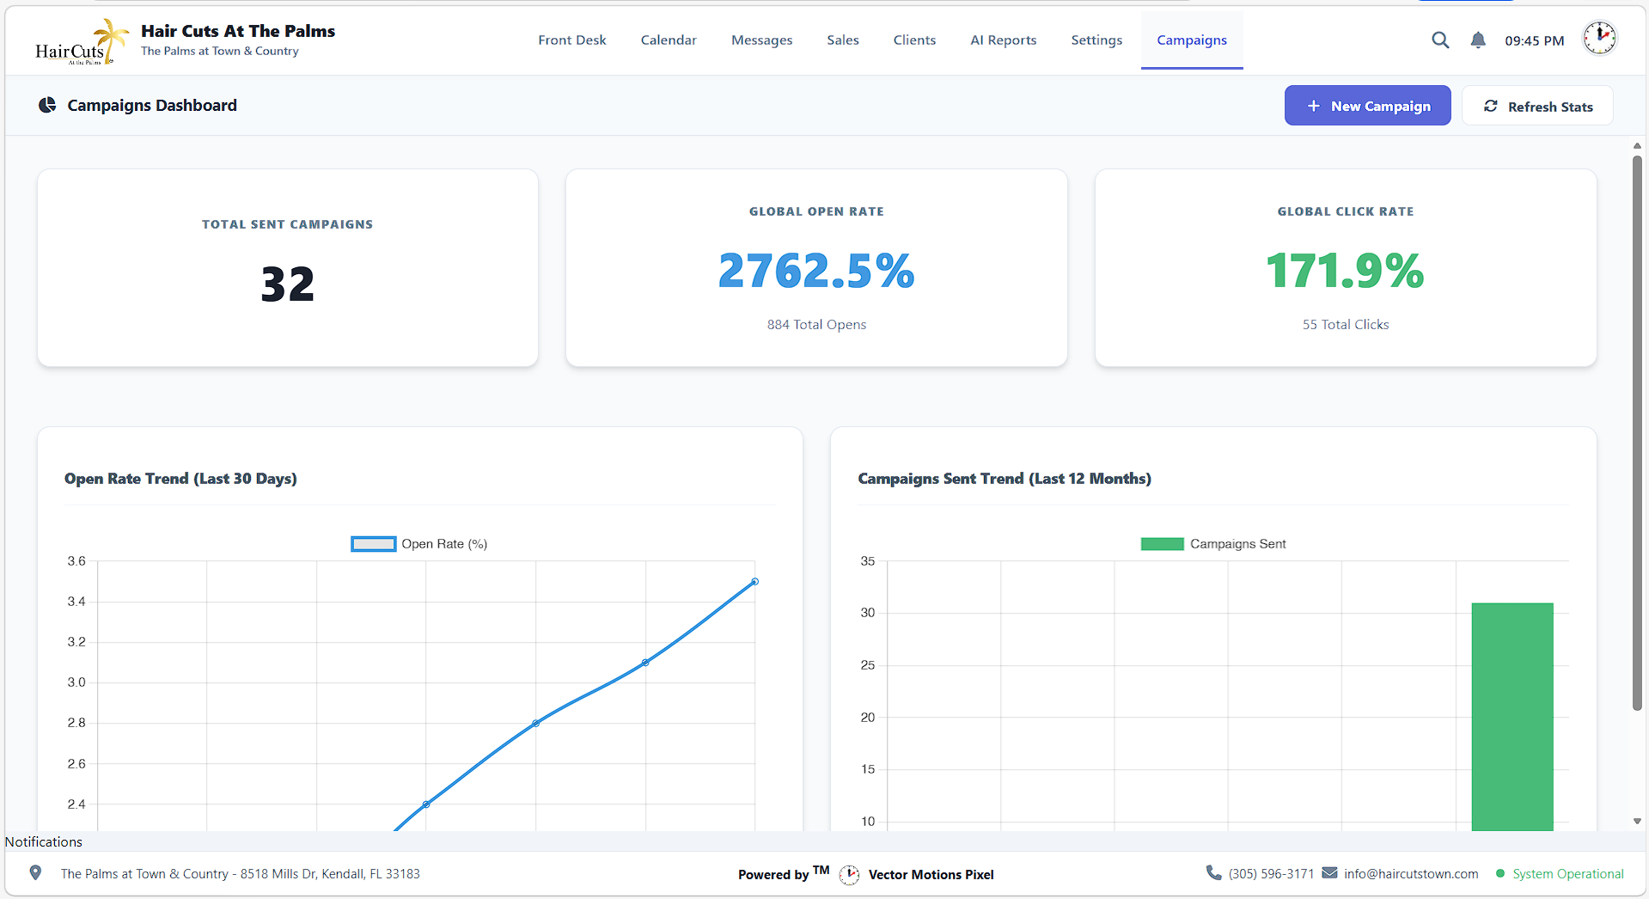The image size is (1649, 899).
Task: Click the pie chart icon beside Campaigns Dashboard
Action: click(x=46, y=105)
